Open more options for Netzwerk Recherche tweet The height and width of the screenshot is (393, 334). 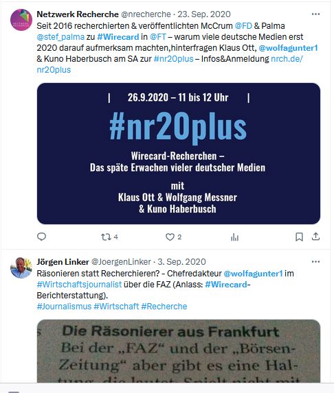pos(315,14)
